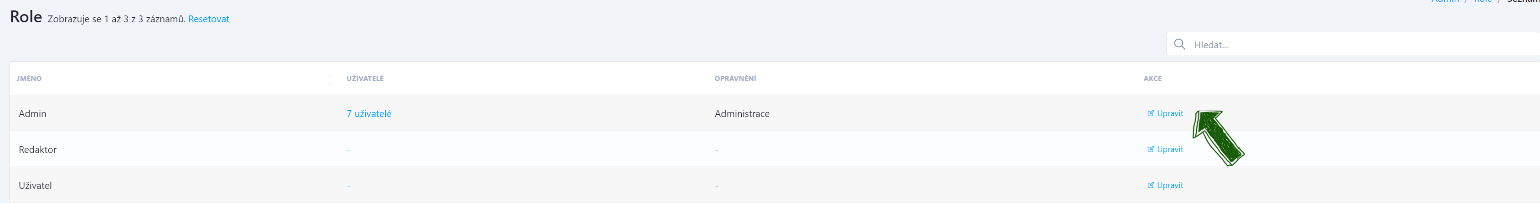The image size is (1540, 203).
Task: Sort the table by the JMÉNO header
Action: click(x=29, y=79)
